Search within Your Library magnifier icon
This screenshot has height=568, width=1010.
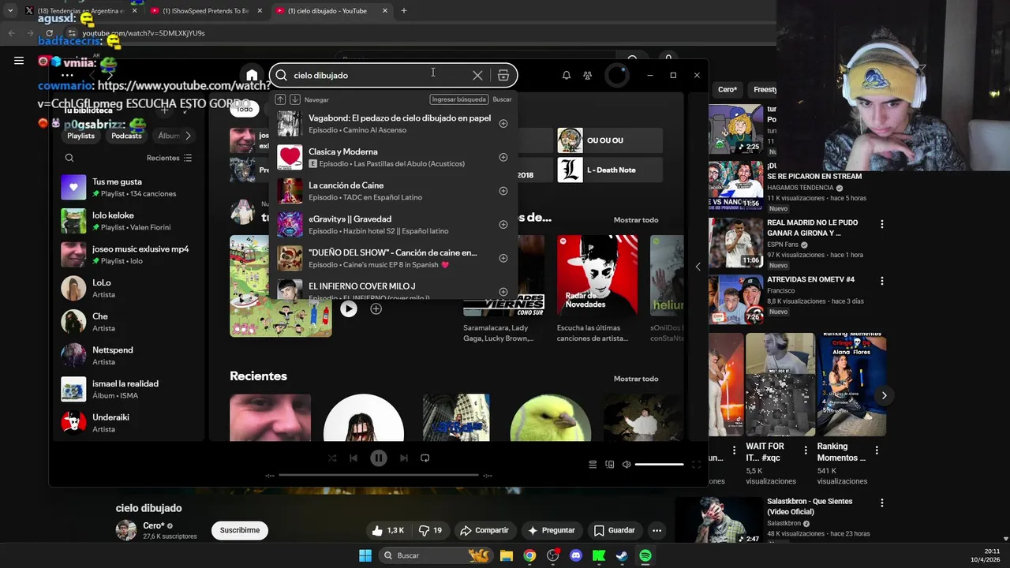point(69,158)
